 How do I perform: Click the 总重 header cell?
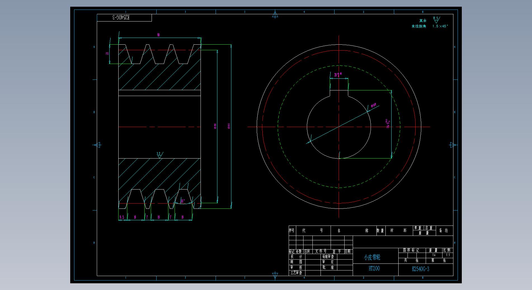(x=429, y=228)
